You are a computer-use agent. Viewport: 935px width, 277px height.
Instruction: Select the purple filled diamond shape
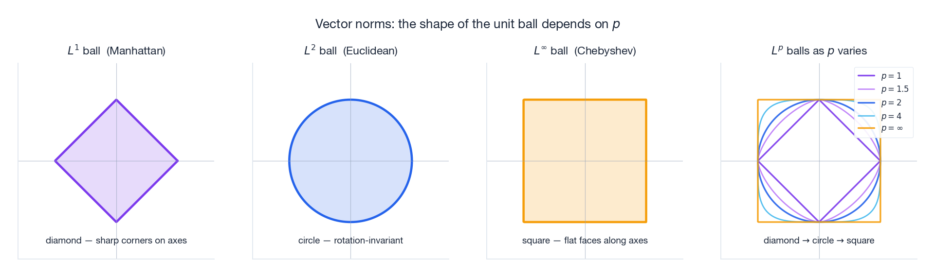tap(116, 161)
